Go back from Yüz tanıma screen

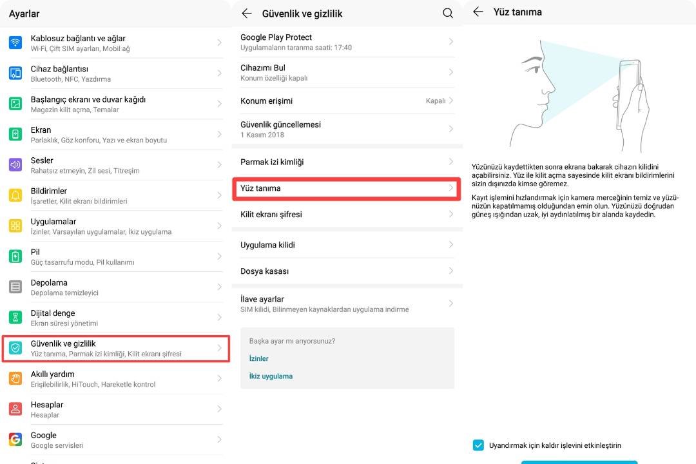(x=478, y=12)
